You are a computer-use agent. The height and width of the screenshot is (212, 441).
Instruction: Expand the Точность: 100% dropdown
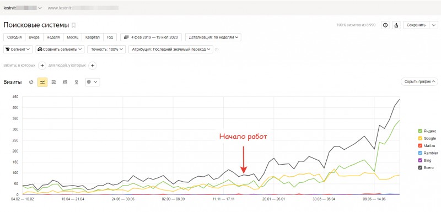tap(106, 49)
